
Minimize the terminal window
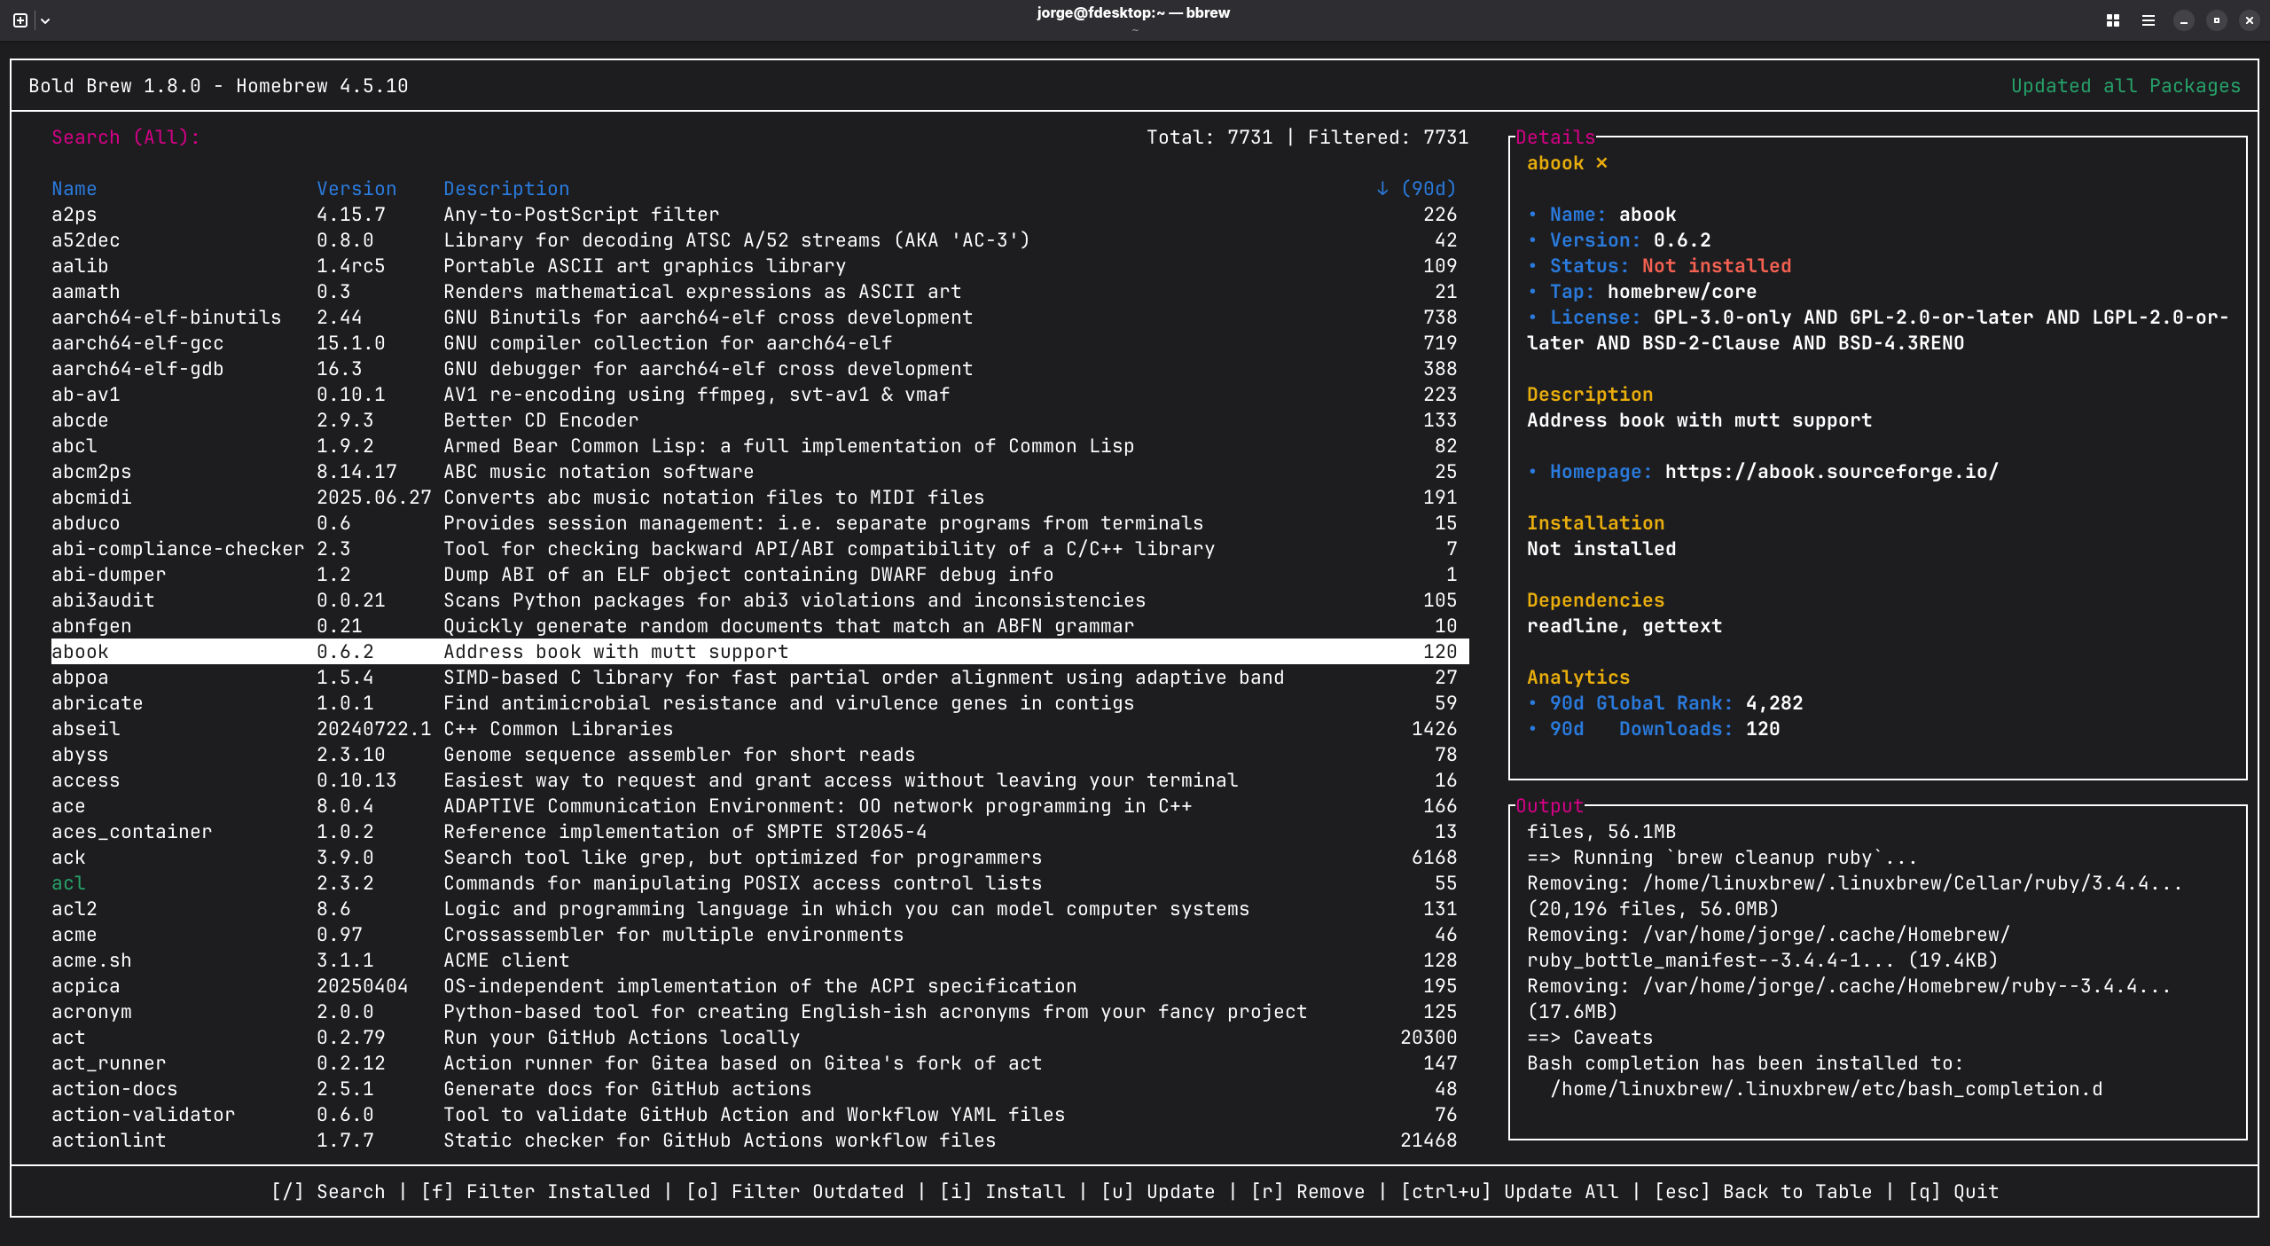2183,20
